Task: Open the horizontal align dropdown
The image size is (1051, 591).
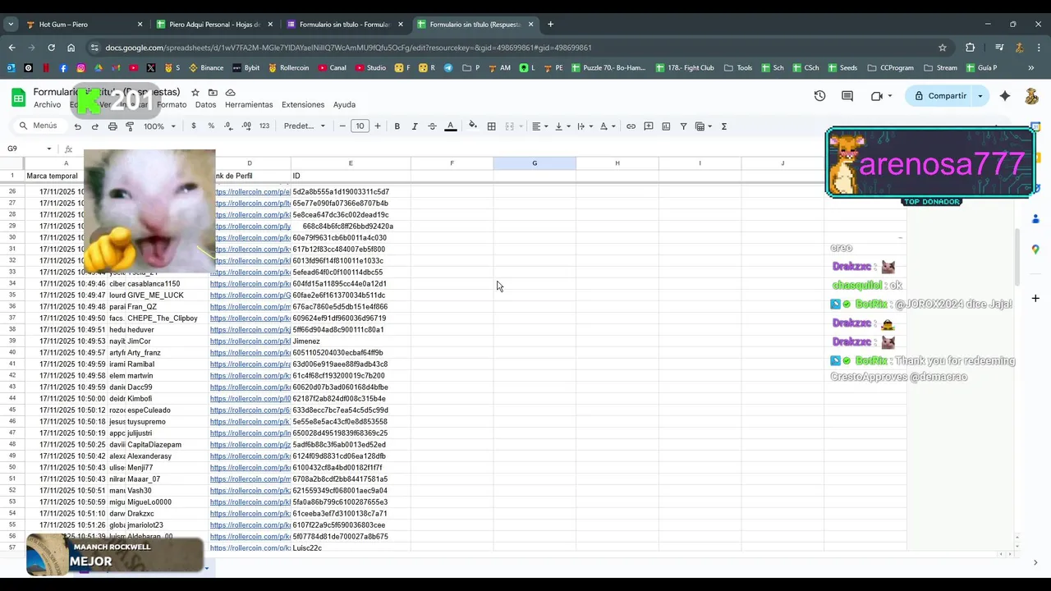Action: pos(539,126)
